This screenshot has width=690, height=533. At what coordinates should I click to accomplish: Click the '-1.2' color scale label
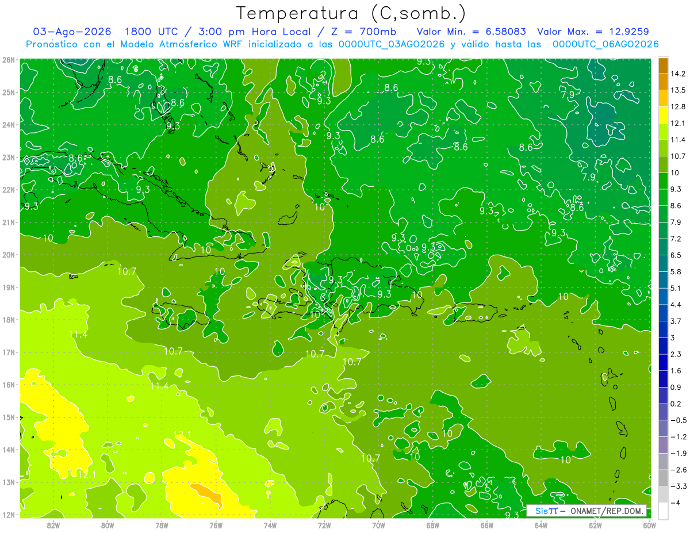[x=678, y=436]
